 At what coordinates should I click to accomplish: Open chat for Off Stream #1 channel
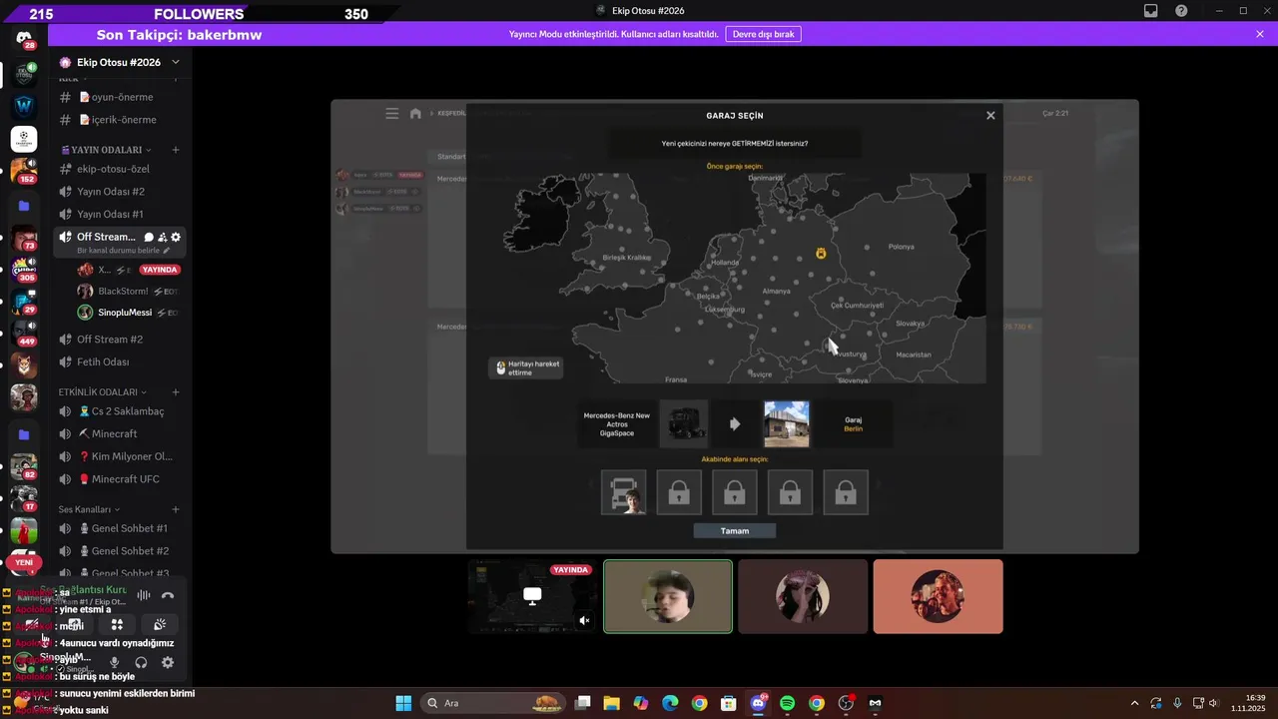[x=149, y=237]
